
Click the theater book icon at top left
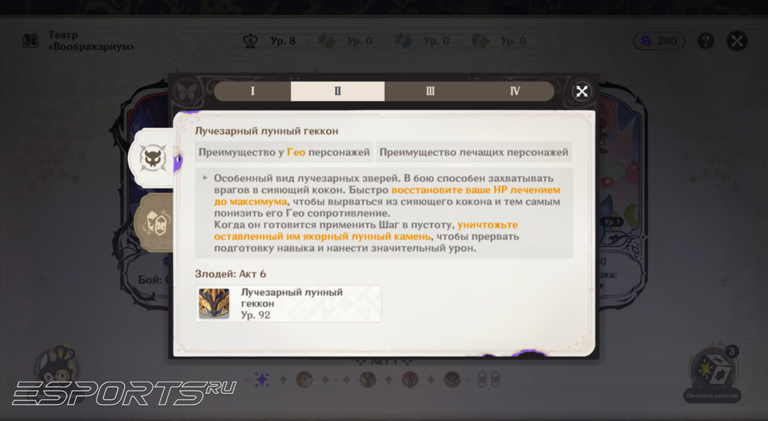31,41
